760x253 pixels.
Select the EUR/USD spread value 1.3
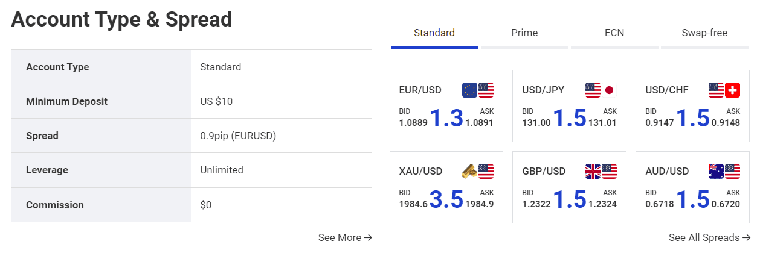pos(446,118)
